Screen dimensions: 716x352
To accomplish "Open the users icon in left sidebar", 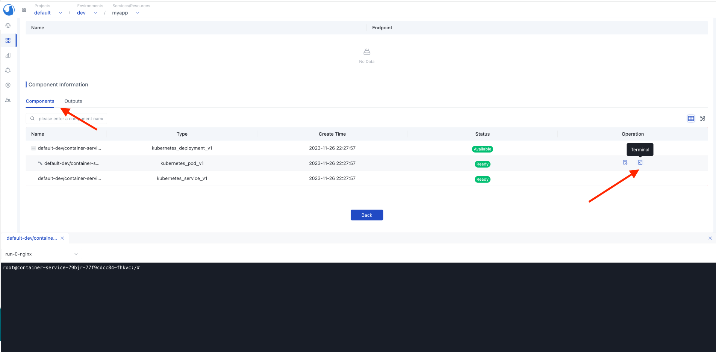I will point(8,100).
